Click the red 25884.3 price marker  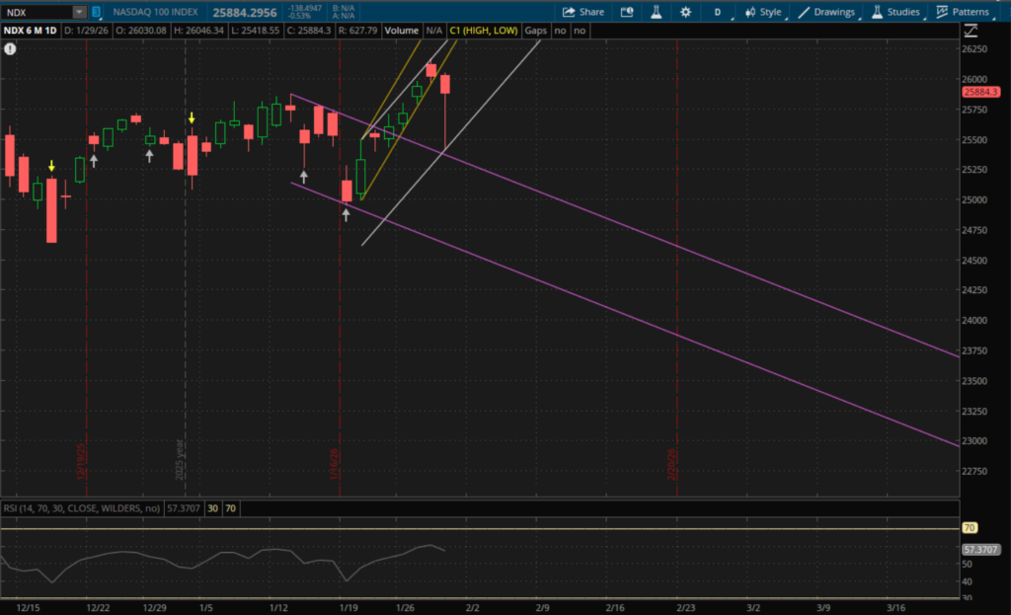pyautogui.click(x=983, y=91)
